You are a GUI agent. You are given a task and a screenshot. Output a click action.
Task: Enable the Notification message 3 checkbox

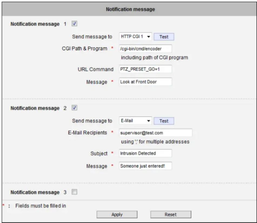[x=74, y=192]
